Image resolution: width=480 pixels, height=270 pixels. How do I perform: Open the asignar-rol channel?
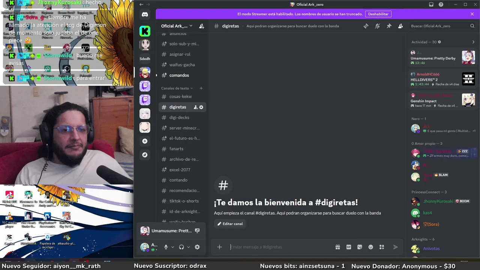click(x=182, y=54)
